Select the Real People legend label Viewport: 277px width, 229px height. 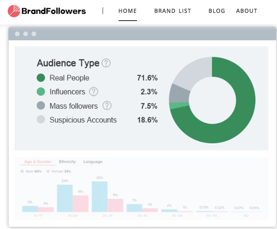coord(69,78)
